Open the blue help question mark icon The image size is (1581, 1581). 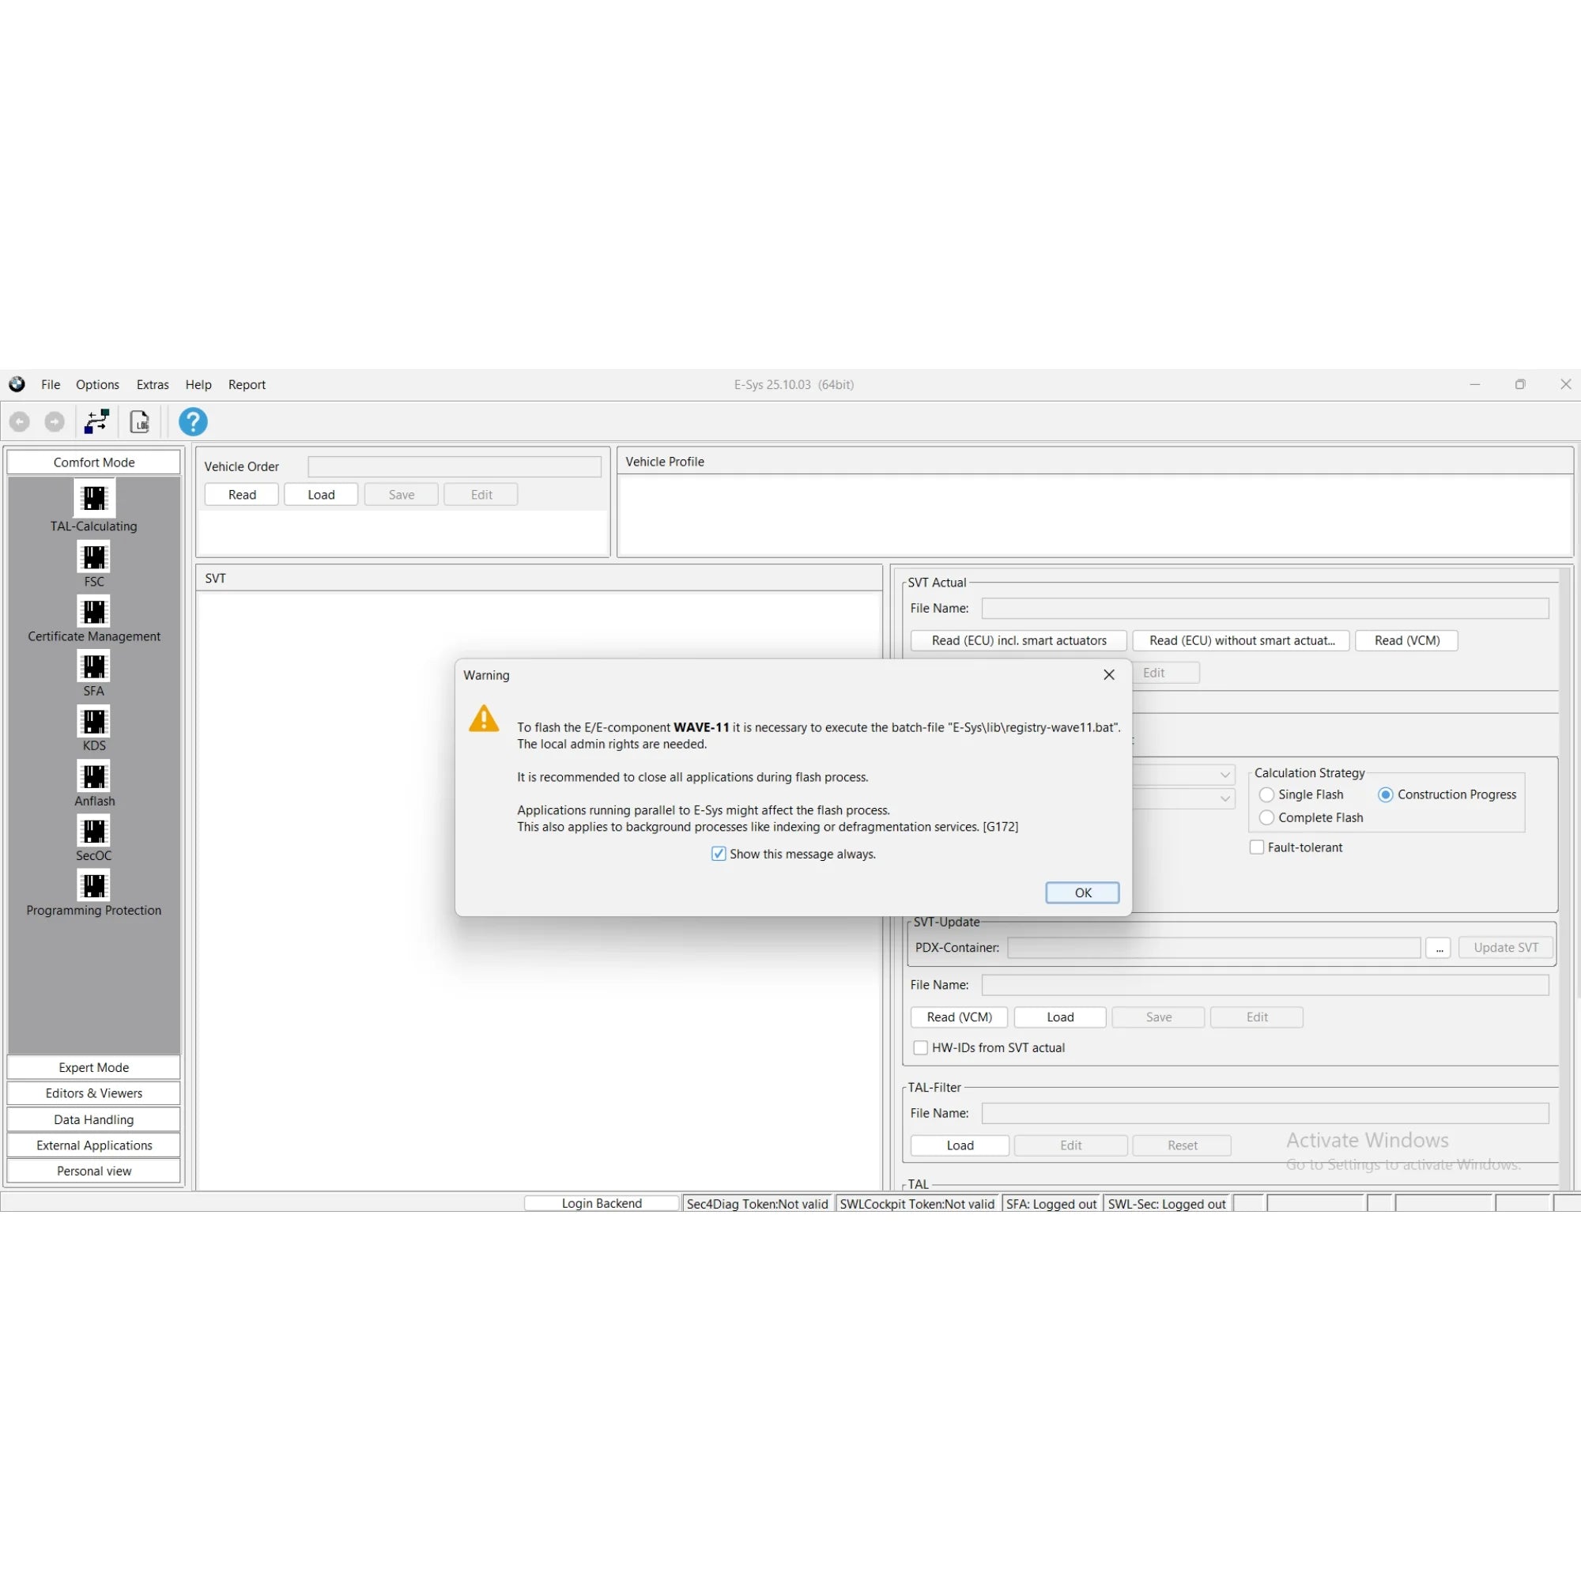[193, 421]
